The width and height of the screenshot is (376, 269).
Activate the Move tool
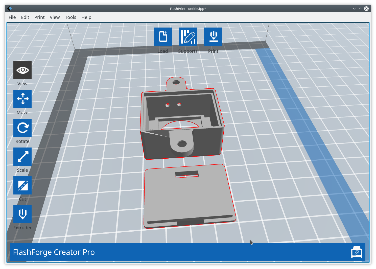[x=22, y=99]
